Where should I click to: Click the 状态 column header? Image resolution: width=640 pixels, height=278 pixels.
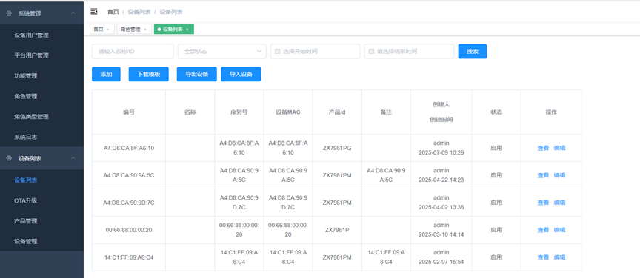tap(496, 112)
